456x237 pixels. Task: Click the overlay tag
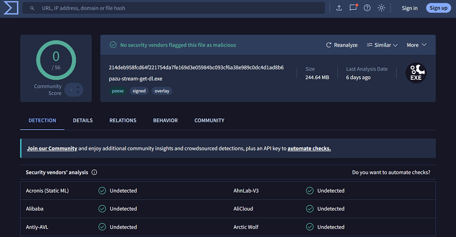tap(162, 91)
